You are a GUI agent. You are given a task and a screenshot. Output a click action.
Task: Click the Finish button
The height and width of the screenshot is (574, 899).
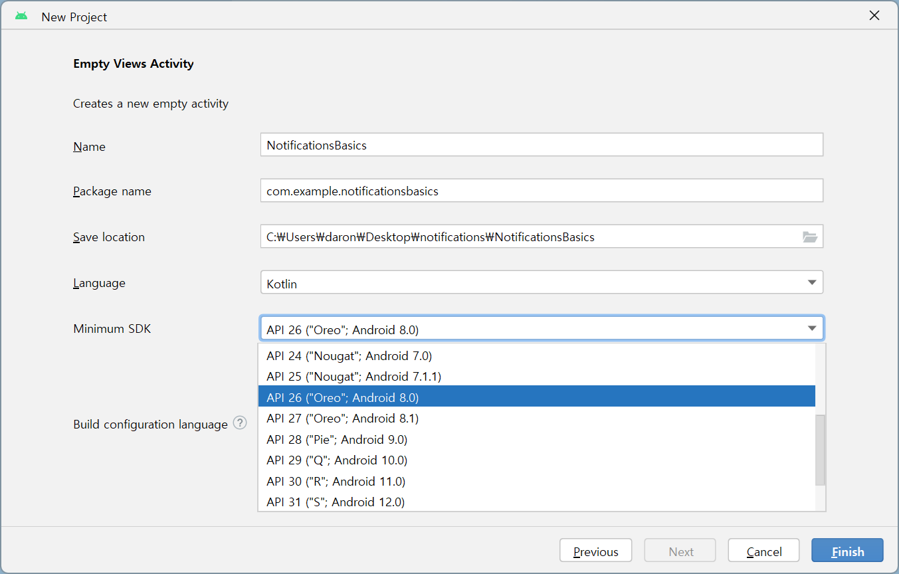[x=848, y=551]
